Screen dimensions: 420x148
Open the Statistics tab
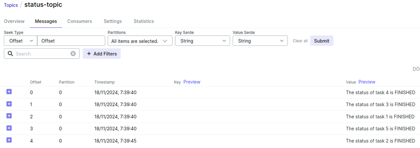pos(144,21)
